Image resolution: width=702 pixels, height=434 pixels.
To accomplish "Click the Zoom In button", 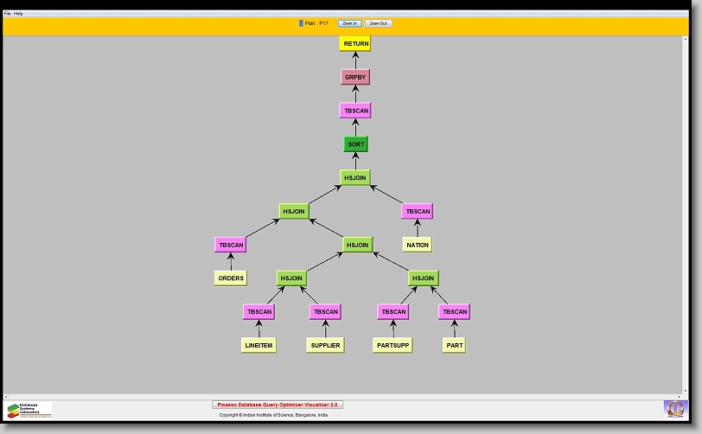I will pos(349,23).
